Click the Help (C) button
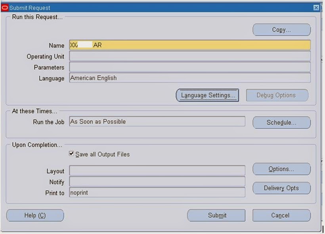The image size is (325, 234). tap(35, 215)
